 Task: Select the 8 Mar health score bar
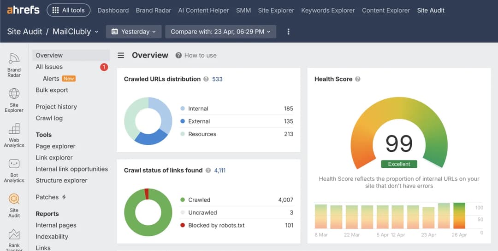(321, 217)
